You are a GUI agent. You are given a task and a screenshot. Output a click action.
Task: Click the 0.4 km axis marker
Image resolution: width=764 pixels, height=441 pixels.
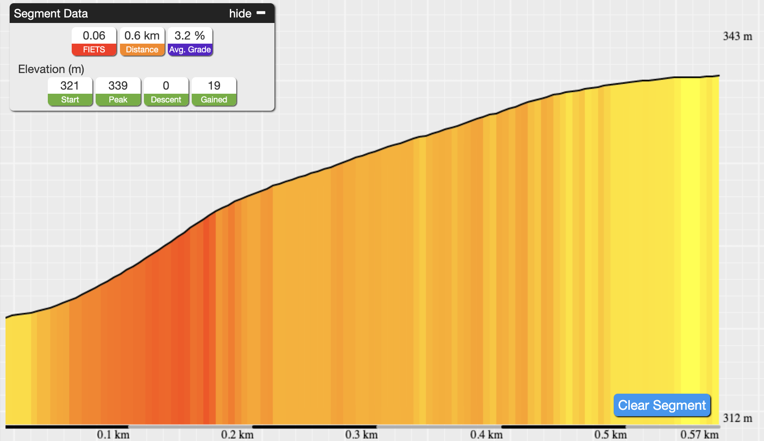[486, 435]
